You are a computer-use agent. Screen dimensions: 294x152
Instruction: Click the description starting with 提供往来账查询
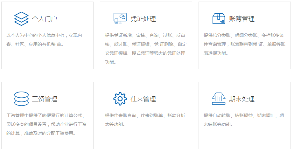(x=145, y=120)
